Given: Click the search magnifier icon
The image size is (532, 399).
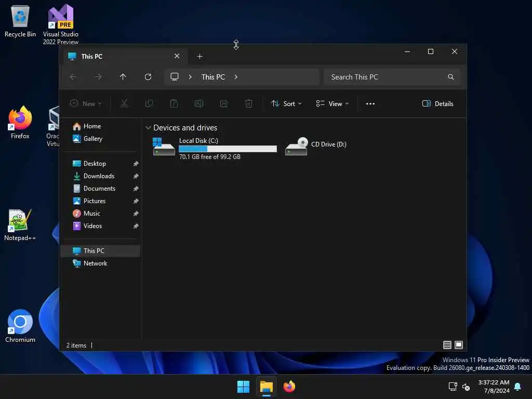Looking at the screenshot, I should tap(450, 77).
